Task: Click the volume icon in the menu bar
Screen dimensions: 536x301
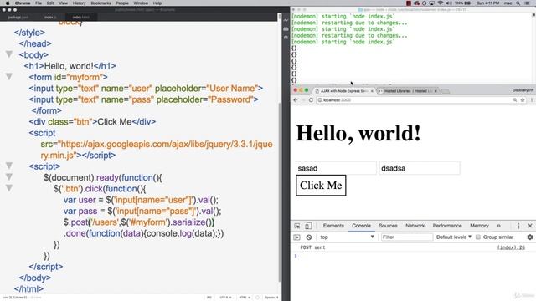Action: point(449,3)
